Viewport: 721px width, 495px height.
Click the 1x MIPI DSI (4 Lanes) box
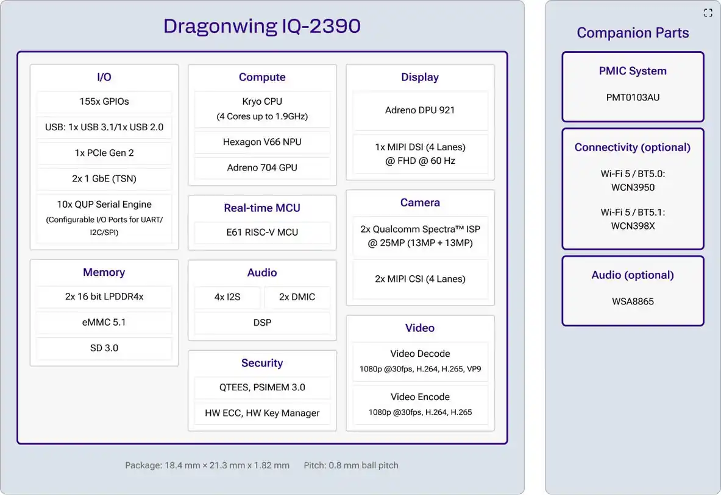coord(420,154)
